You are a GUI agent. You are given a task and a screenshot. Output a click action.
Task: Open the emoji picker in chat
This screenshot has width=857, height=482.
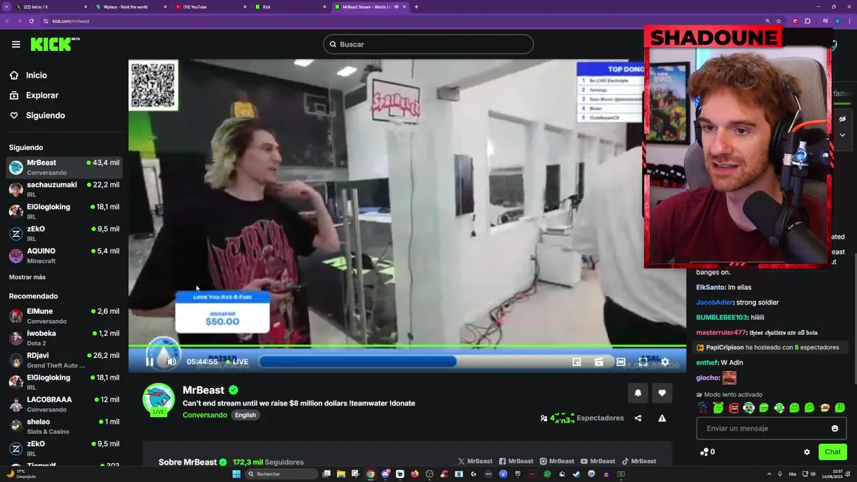[x=835, y=428]
